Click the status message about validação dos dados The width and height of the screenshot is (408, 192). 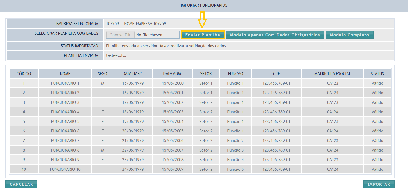[x=166, y=46]
